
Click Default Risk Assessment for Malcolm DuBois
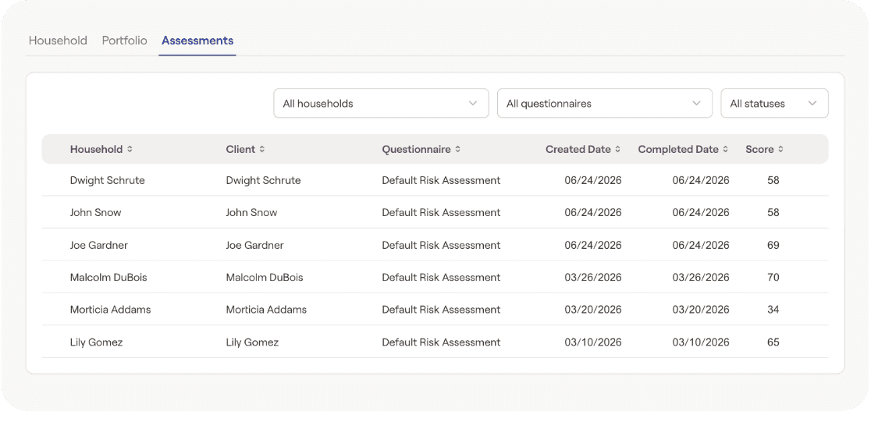coord(441,278)
